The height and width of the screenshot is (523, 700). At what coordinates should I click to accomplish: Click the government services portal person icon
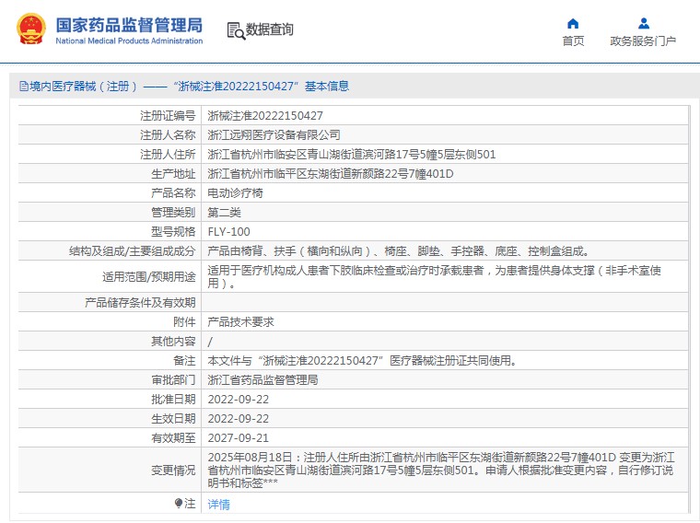click(643, 23)
